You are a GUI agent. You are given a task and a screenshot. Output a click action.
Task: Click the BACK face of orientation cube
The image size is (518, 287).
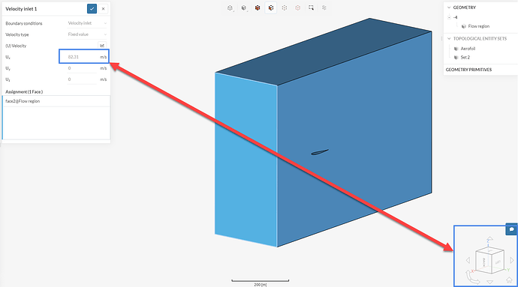pyautogui.click(x=484, y=262)
